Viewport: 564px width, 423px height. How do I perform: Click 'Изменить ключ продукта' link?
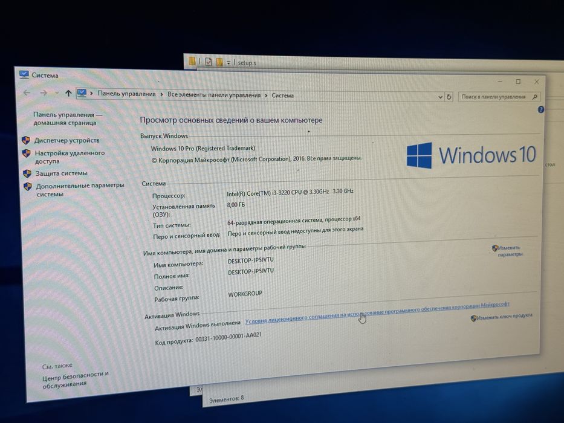click(504, 316)
